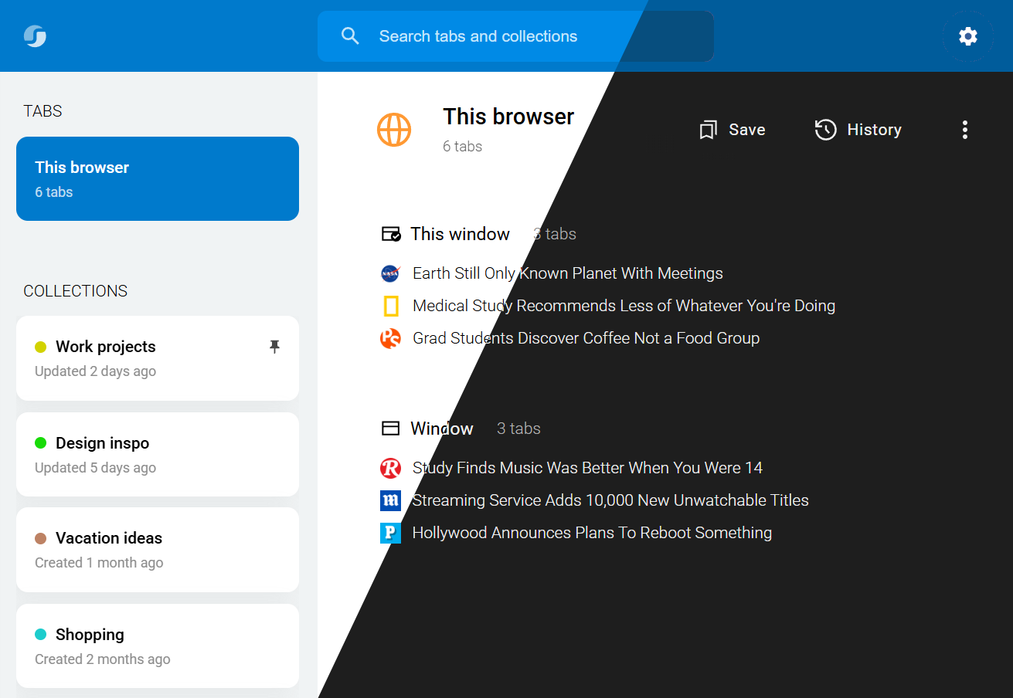Click the blue P favicon
The width and height of the screenshot is (1013, 698).
click(391, 533)
